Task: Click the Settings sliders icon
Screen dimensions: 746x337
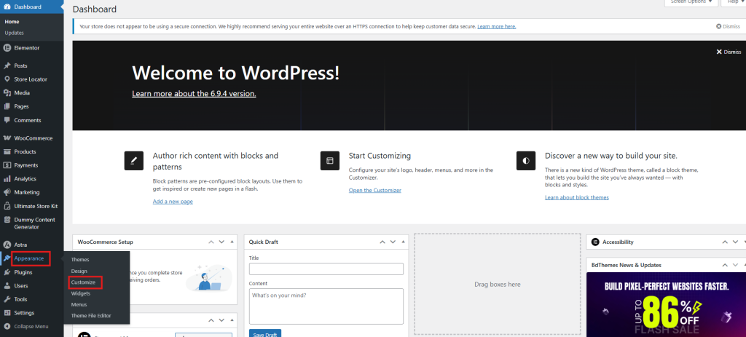Action: pyautogui.click(x=7, y=313)
